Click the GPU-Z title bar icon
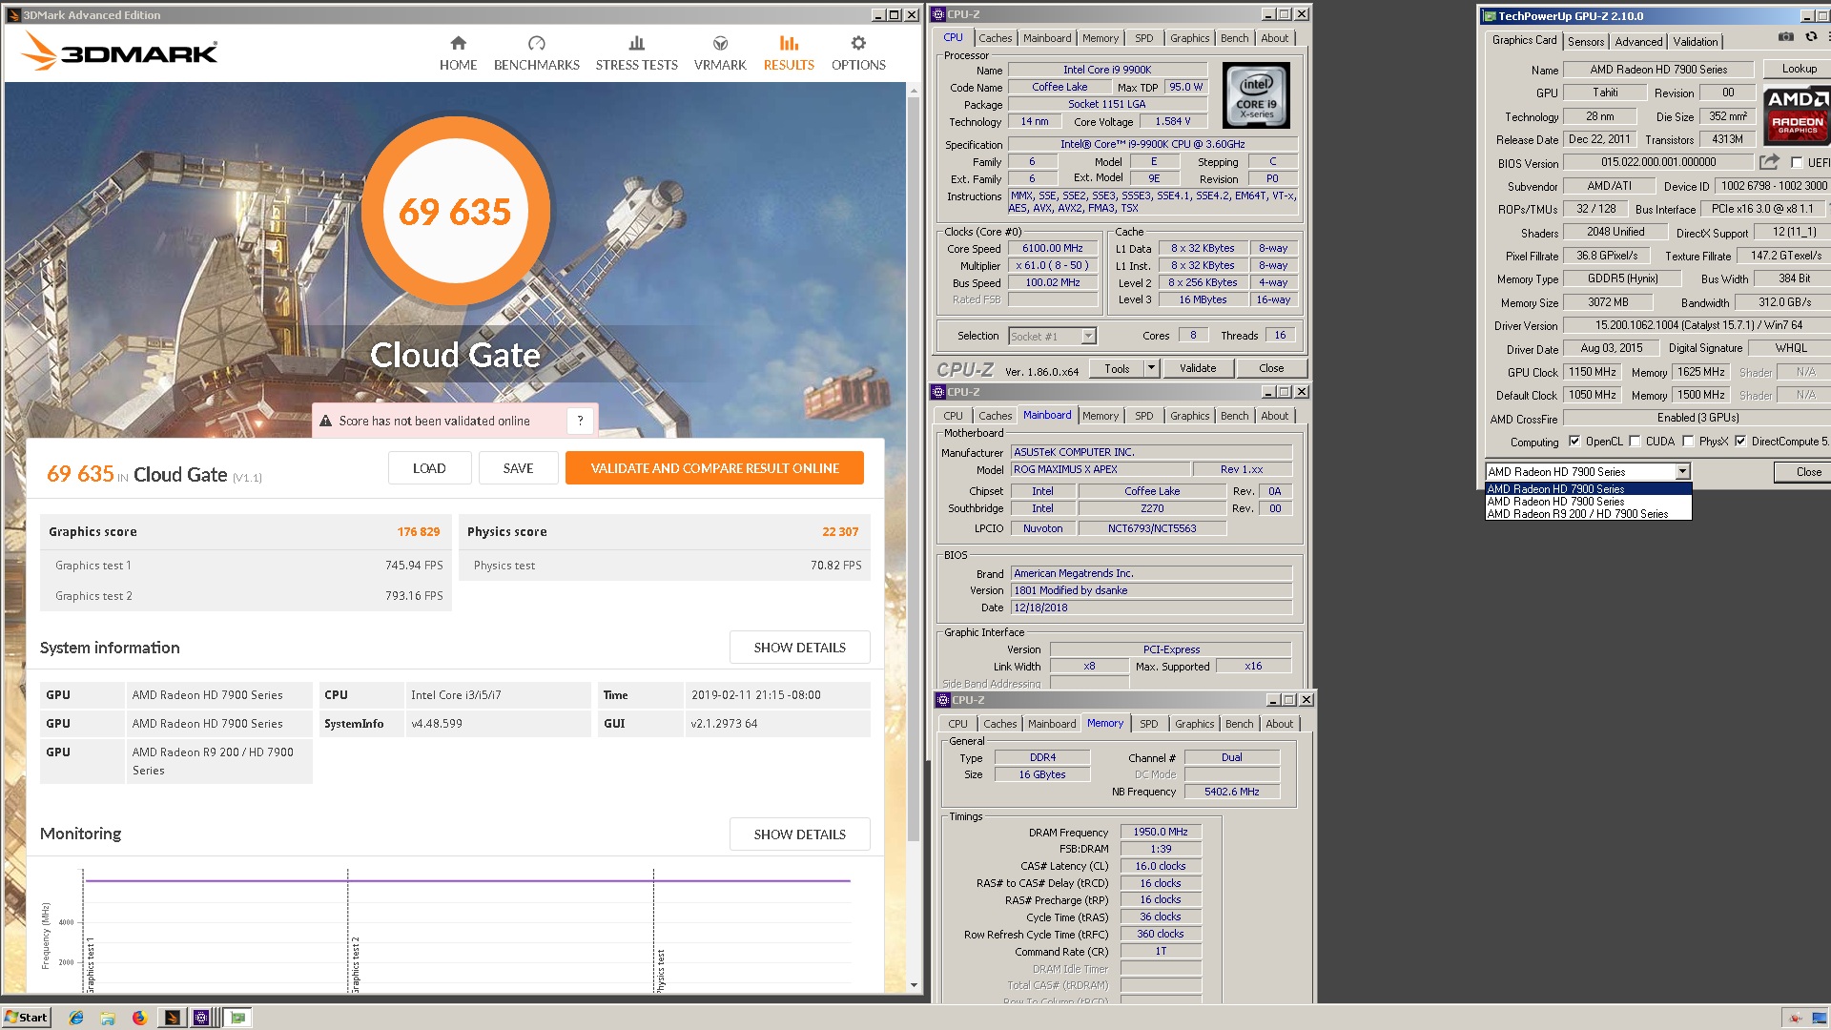Viewport: 1831px width, 1030px height. pyautogui.click(x=1490, y=16)
